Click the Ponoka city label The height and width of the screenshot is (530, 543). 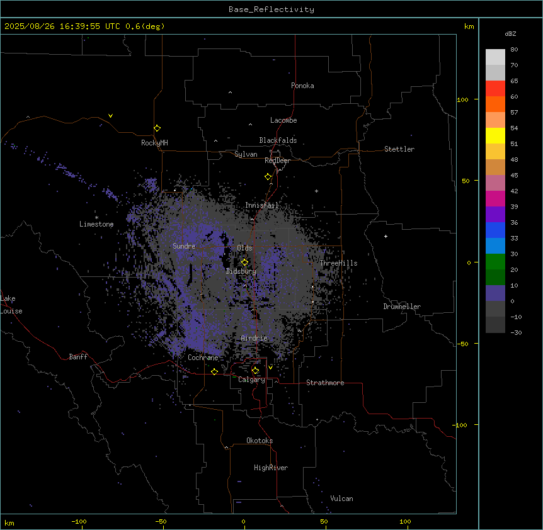coord(302,86)
